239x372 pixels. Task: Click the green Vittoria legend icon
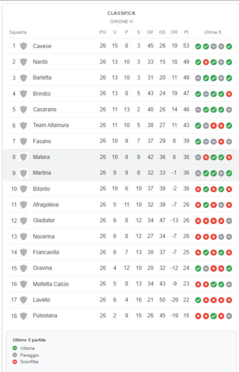click(x=15, y=348)
